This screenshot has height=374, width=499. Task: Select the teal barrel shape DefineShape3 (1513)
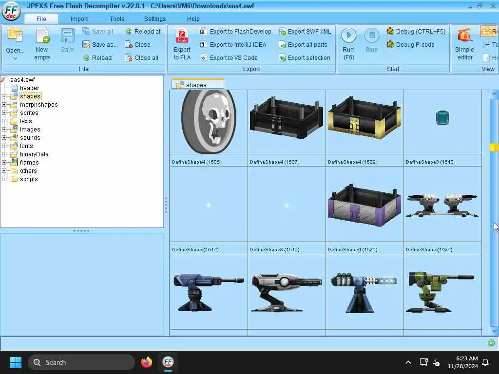coord(442,122)
